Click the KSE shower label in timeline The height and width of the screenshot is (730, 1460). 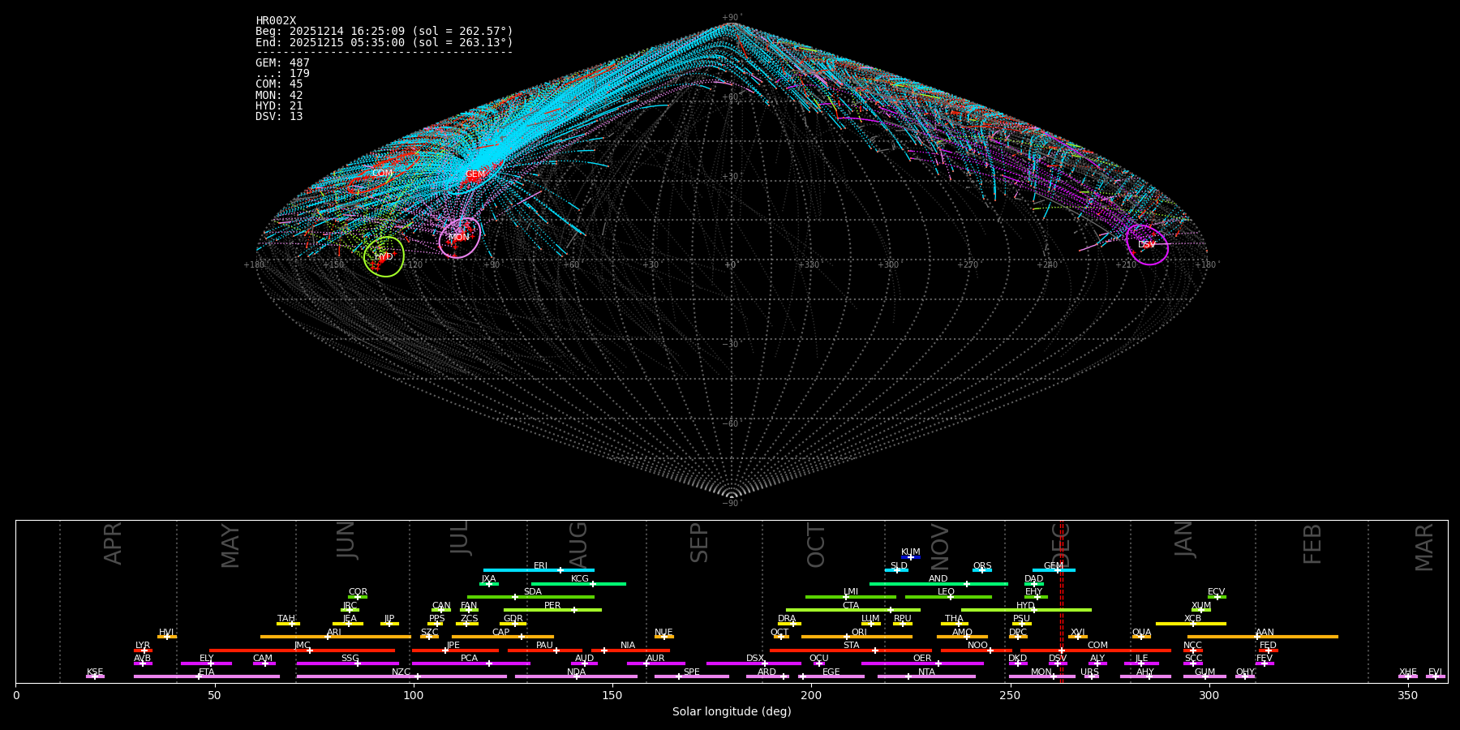point(95,672)
